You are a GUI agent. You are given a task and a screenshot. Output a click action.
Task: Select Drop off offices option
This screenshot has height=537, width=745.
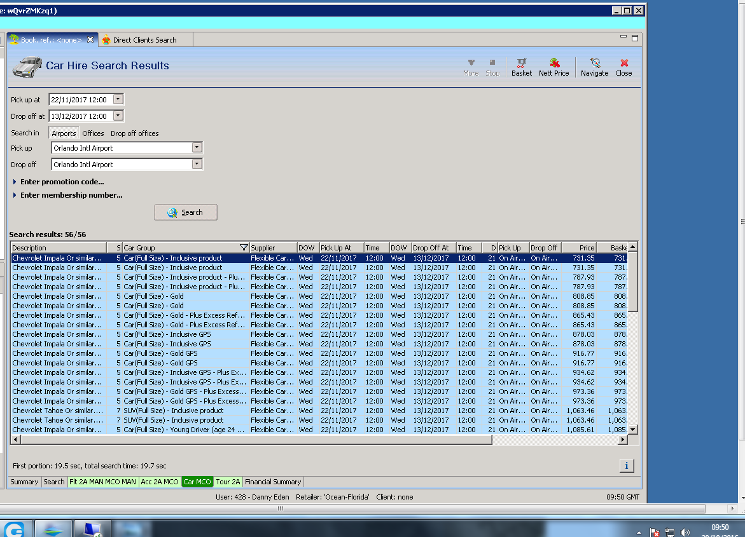coord(134,133)
